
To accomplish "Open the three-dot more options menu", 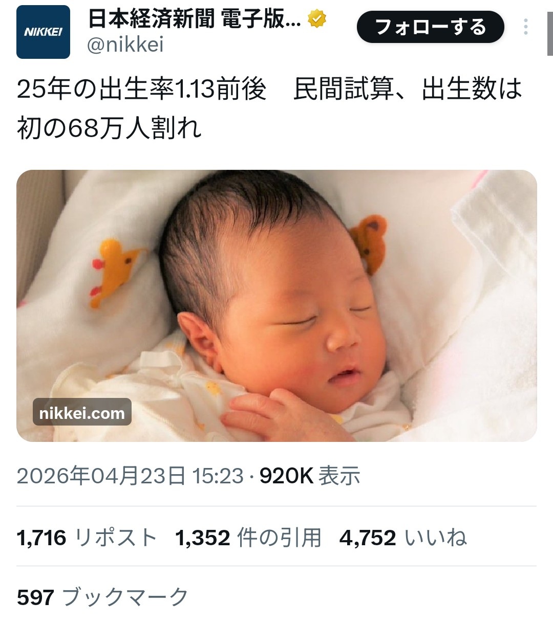I will coord(526,27).
